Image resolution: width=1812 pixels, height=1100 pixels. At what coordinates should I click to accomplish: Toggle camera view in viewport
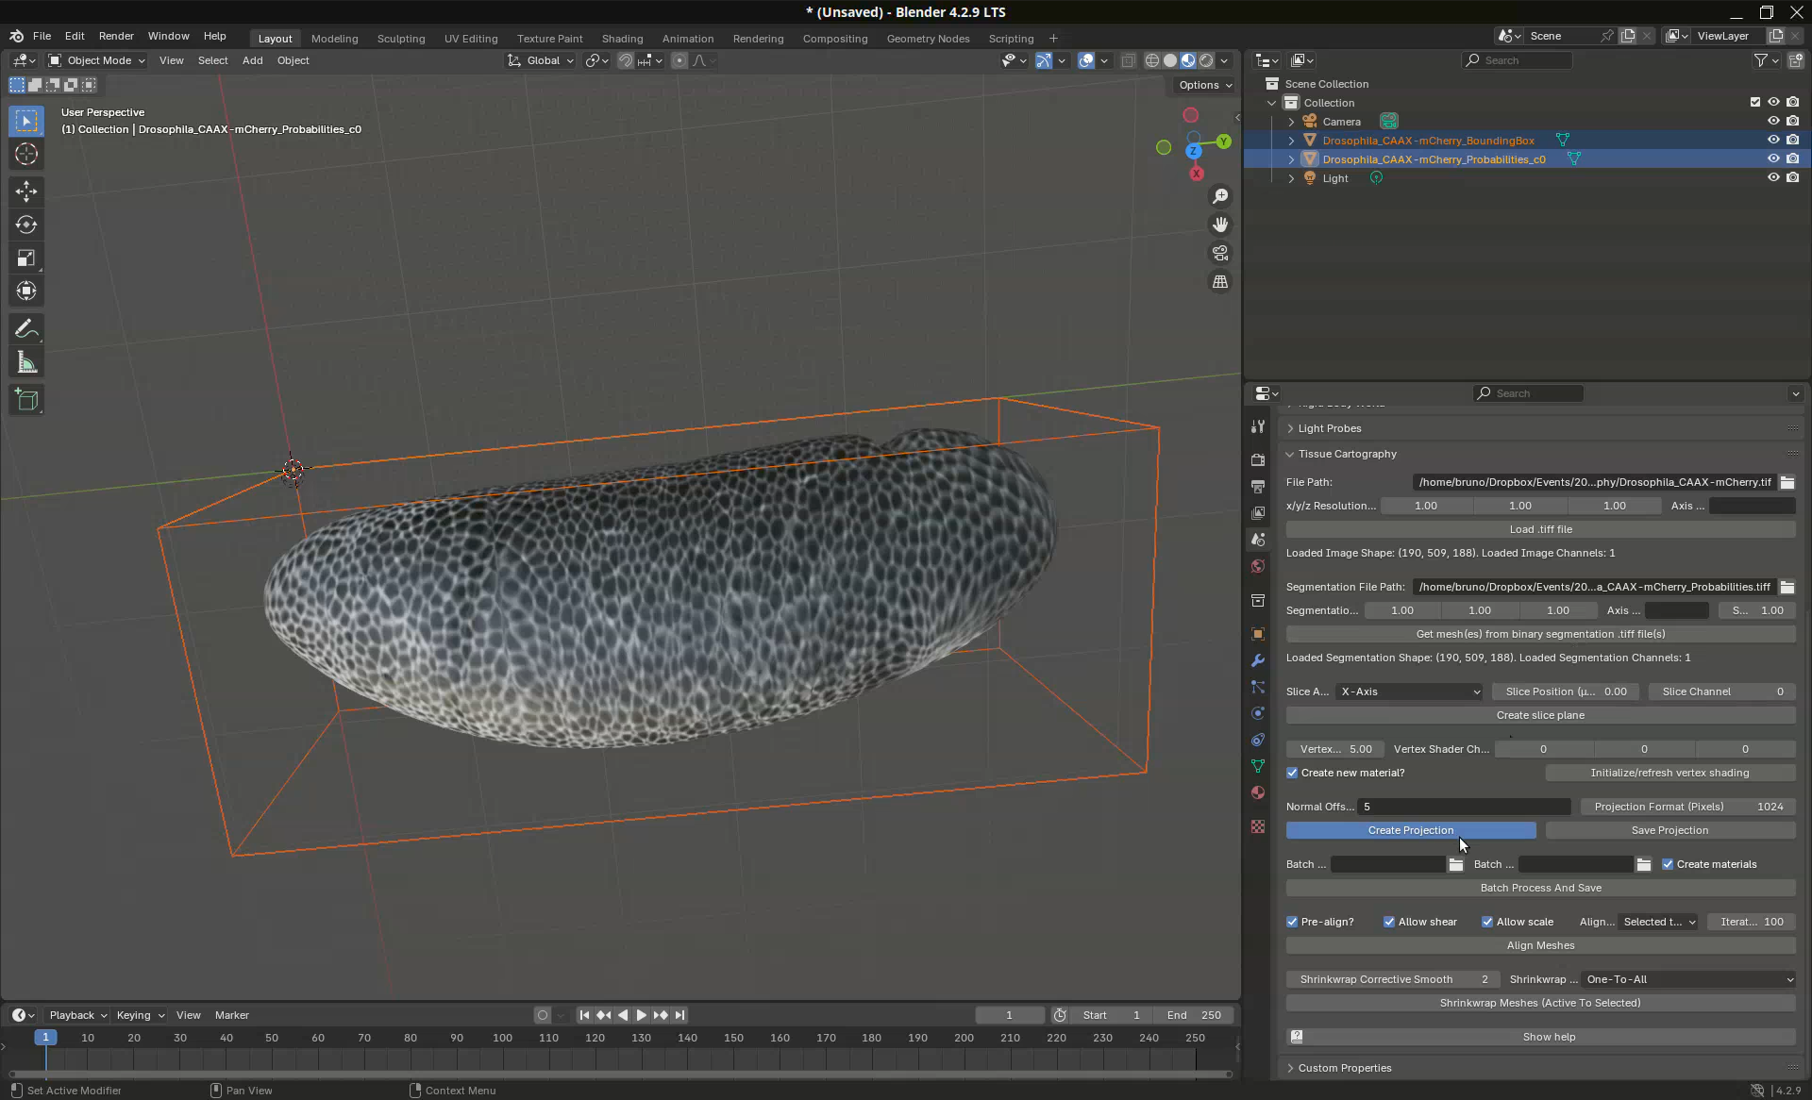[x=1220, y=253]
